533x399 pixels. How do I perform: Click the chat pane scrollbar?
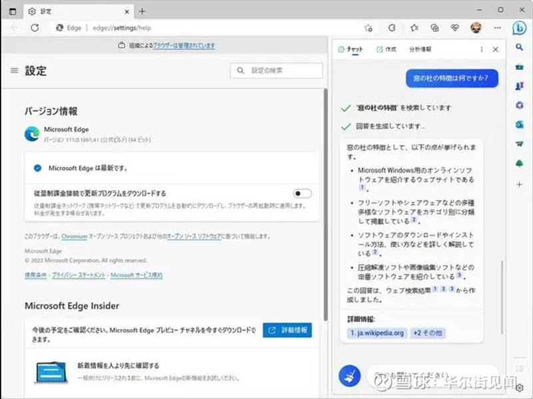click(502, 297)
